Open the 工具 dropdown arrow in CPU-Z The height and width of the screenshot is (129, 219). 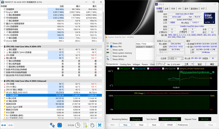point(192,64)
